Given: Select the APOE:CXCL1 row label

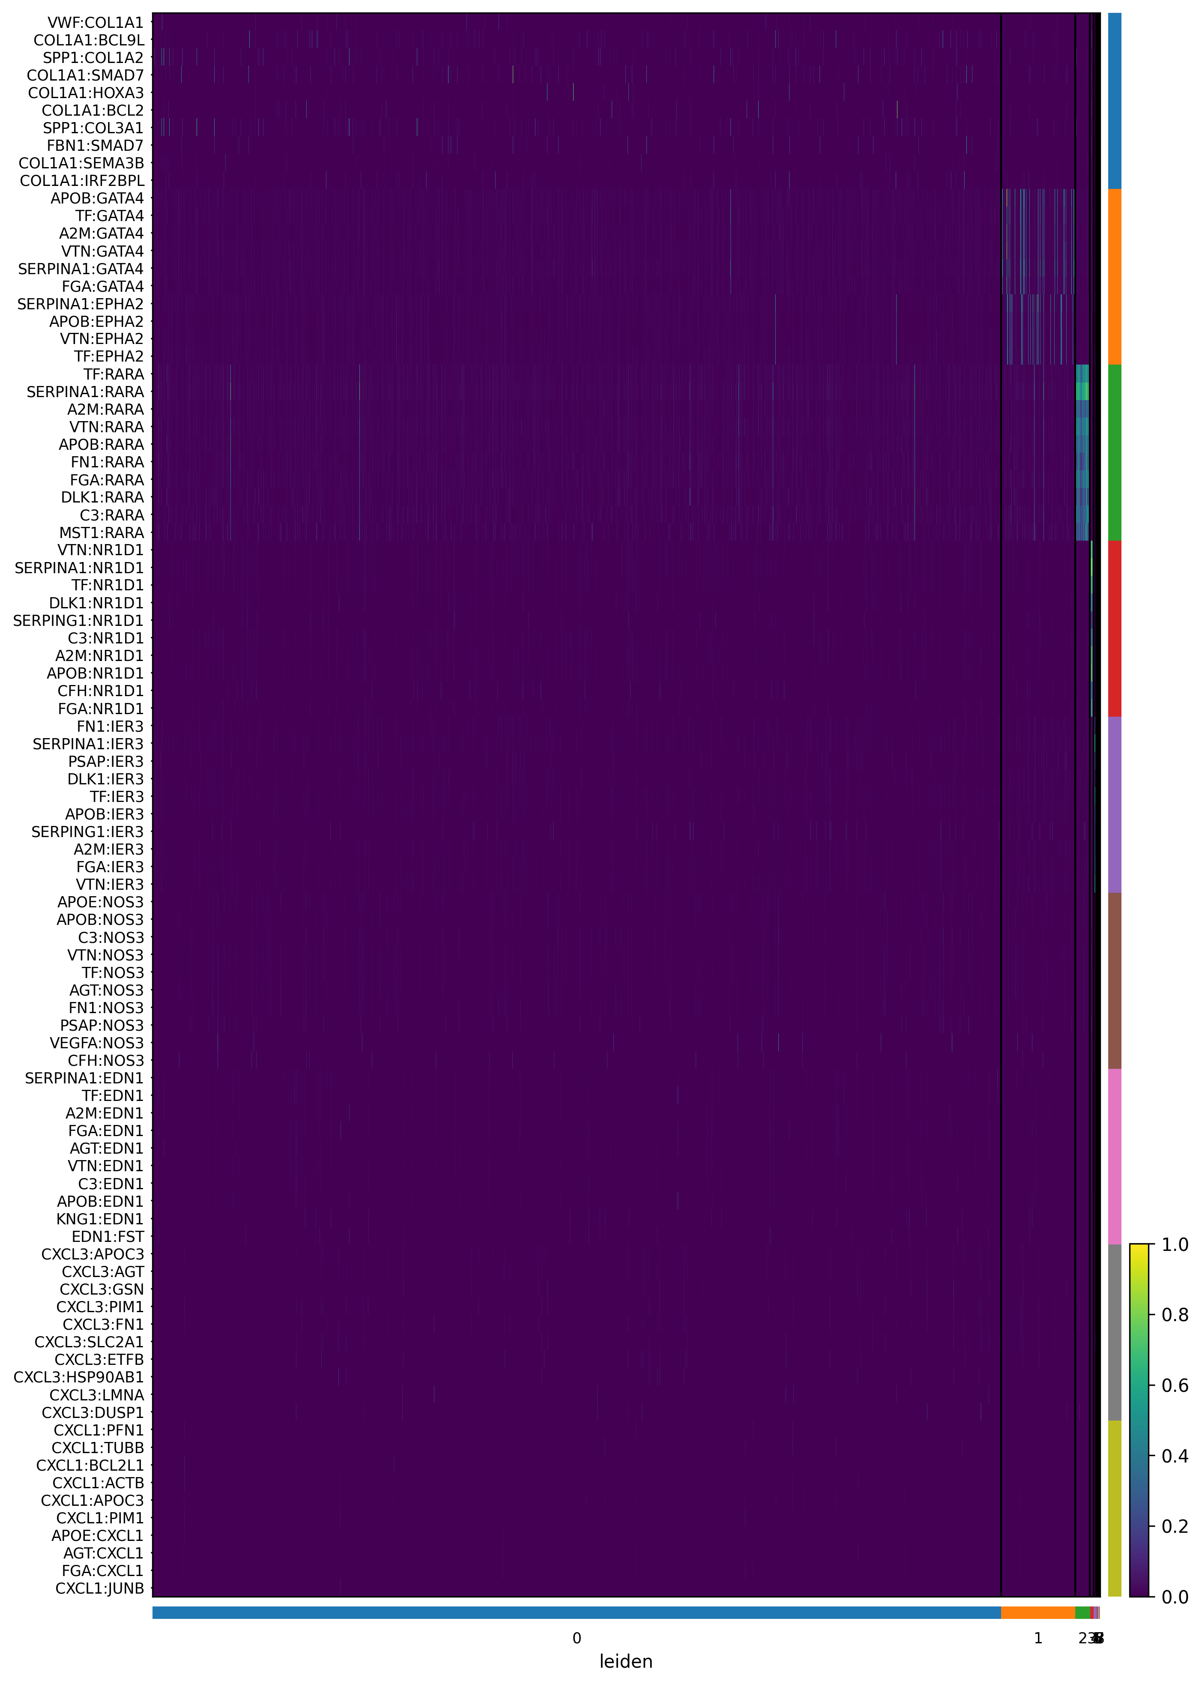Looking at the screenshot, I should (97, 1535).
